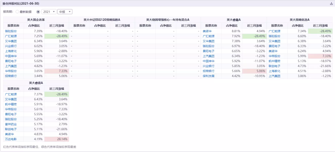This screenshot has width=335, height=152.
Task: Select the radio button beside the 2021 dropdown
Action: coord(38,12)
